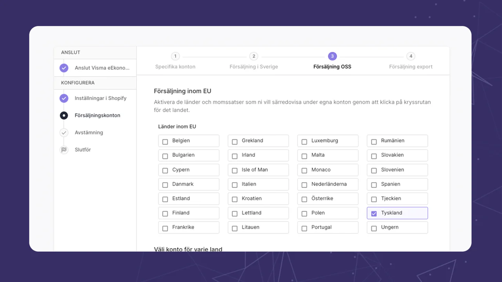Image resolution: width=502 pixels, height=282 pixels.
Task: Go to the Försäljning i Sverige step
Action: pyautogui.click(x=254, y=67)
